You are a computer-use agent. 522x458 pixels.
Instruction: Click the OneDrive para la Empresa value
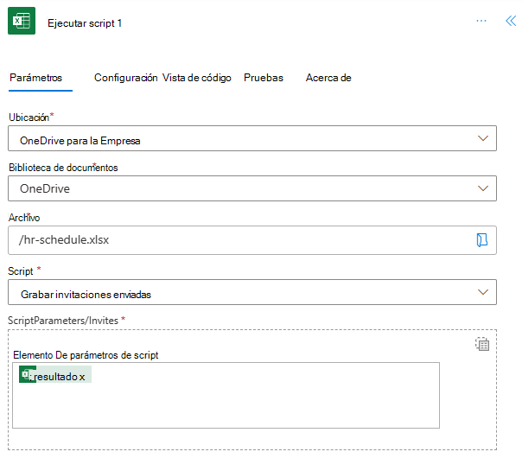[80, 141]
